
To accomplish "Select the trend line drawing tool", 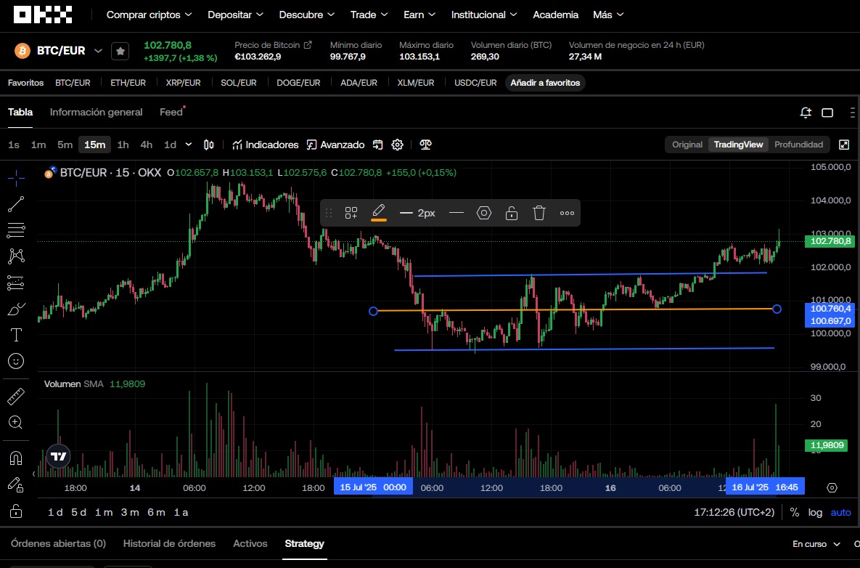I will [x=16, y=204].
